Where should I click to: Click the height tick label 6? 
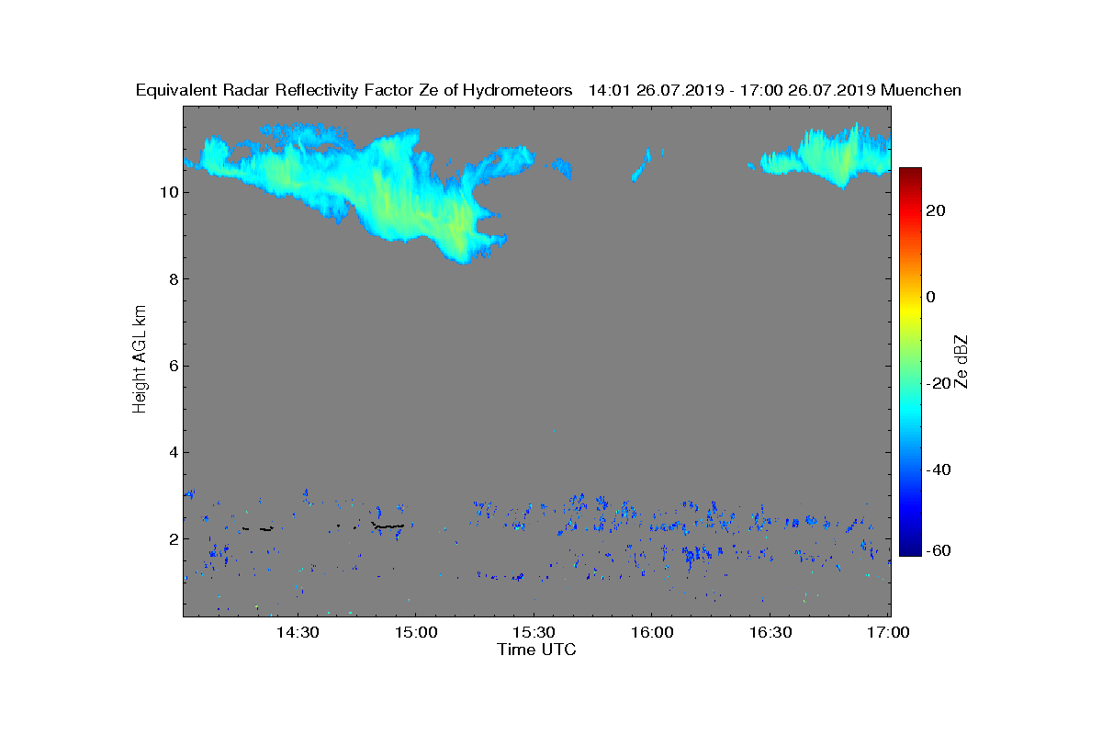pyautogui.click(x=173, y=366)
